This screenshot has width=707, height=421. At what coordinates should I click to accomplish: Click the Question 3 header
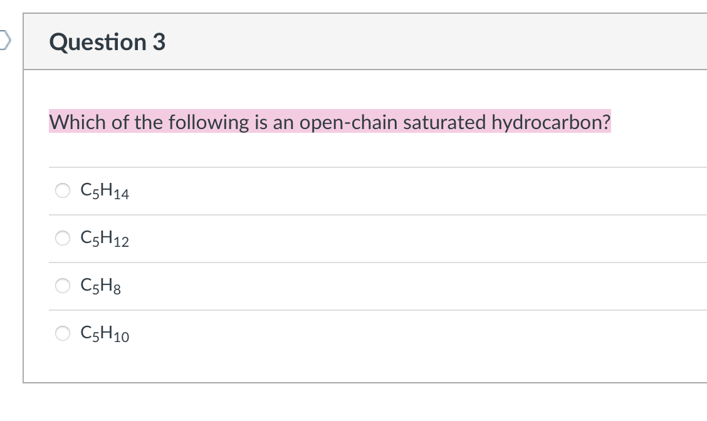(107, 42)
